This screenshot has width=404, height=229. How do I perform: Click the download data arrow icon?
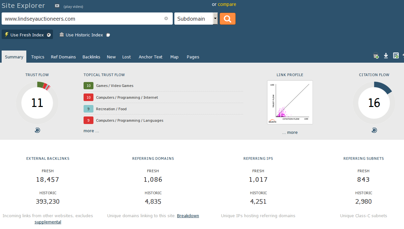pos(386,56)
